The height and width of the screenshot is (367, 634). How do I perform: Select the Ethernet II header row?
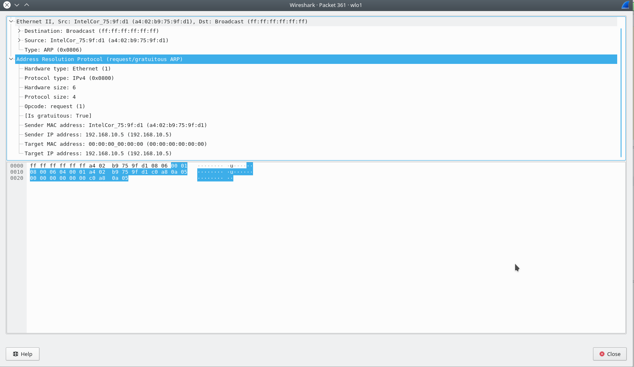coord(316,21)
